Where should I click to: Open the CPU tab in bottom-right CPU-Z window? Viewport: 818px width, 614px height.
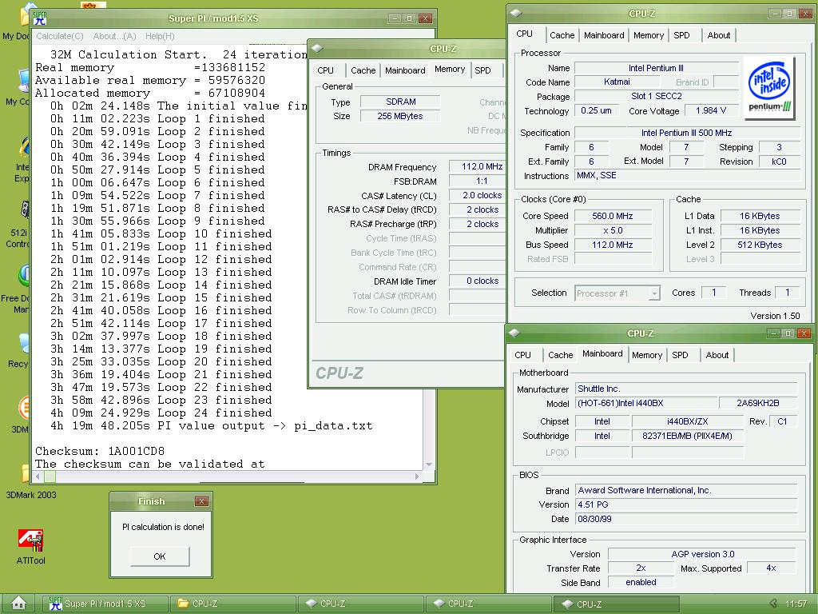tap(522, 354)
